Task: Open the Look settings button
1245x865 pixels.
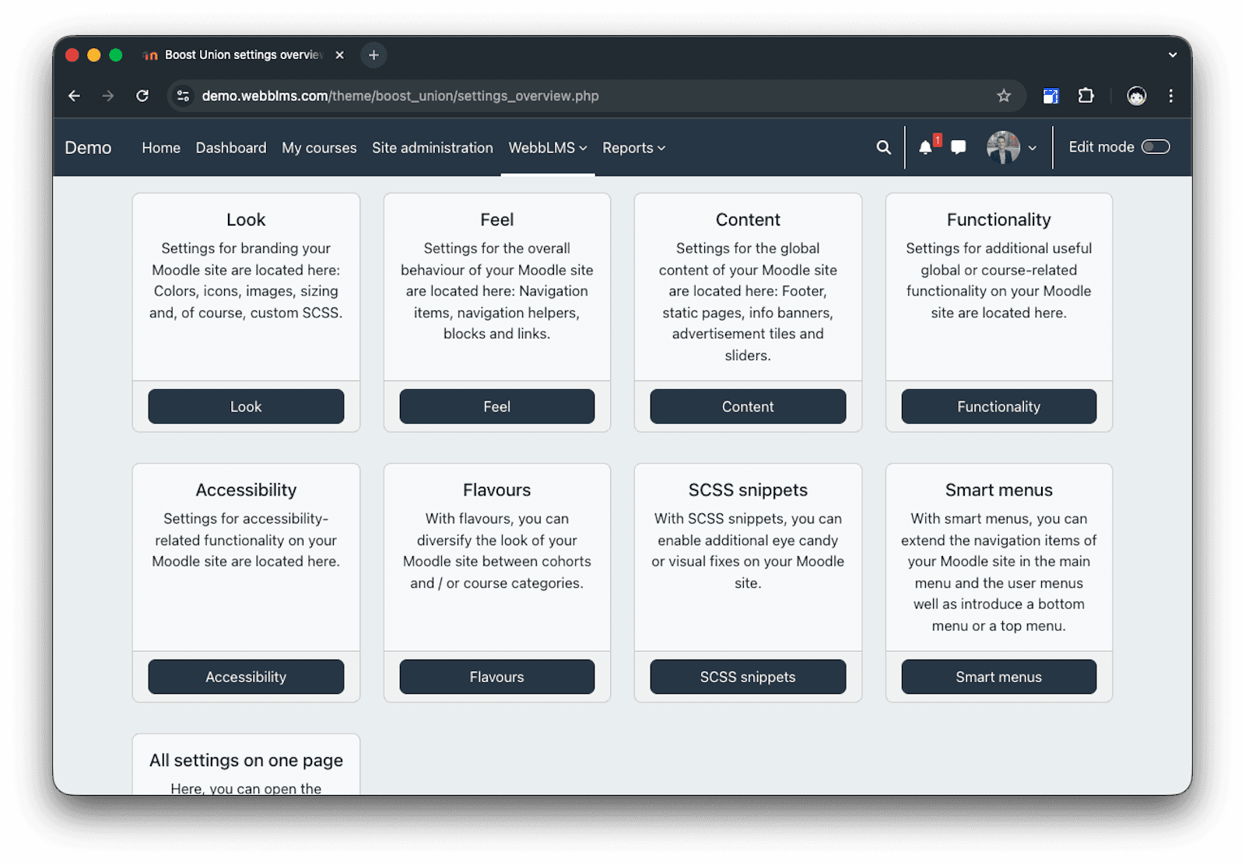Action: point(246,406)
